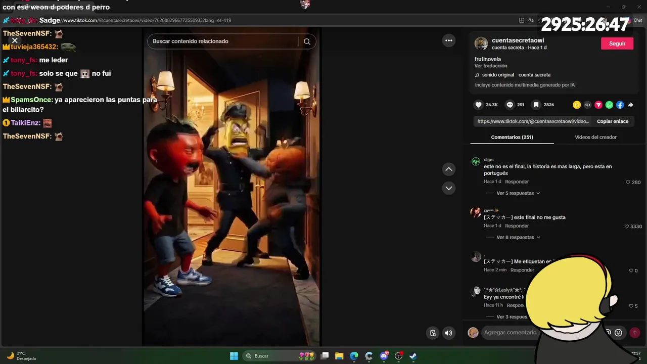
Task: Send to friends with red icon
Action: click(x=598, y=105)
